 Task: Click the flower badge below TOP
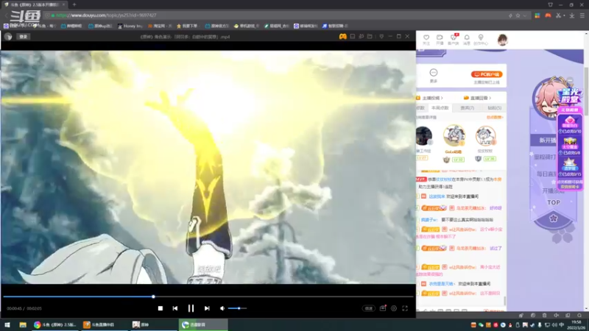click(554, 218)
